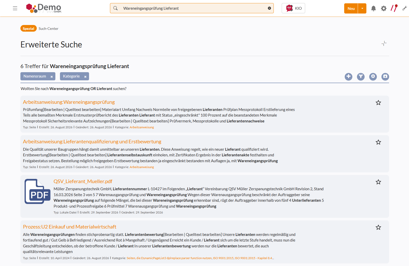Add a search filter with plus icon
This screenshot has height=266, width=409.
349,77
